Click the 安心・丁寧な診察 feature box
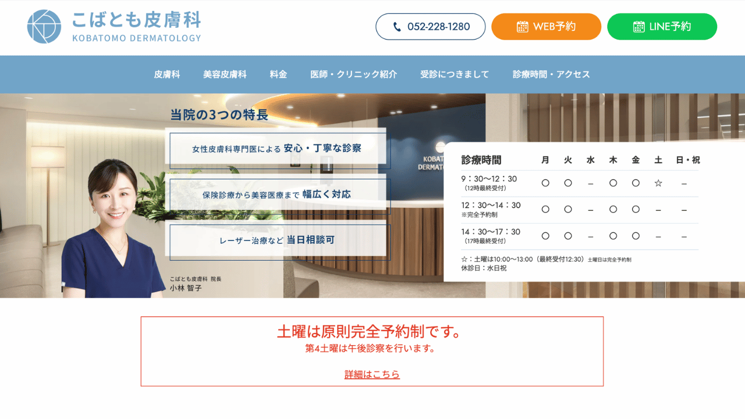The height and width of the screenshot is (419, 745). (x=278, y=148)
